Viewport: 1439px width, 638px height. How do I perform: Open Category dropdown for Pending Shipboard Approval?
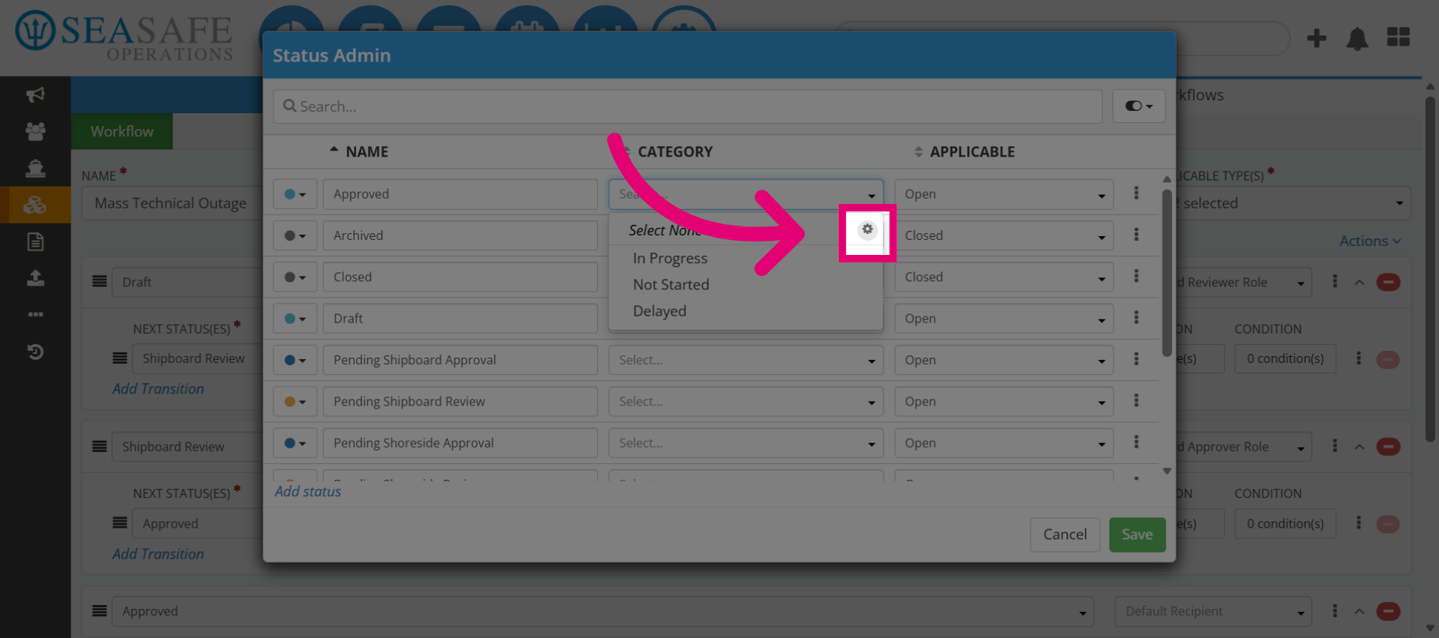click(746, 360)
